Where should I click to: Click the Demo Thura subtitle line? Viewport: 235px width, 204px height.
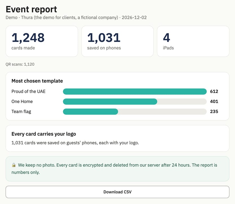tap(76, 17)
